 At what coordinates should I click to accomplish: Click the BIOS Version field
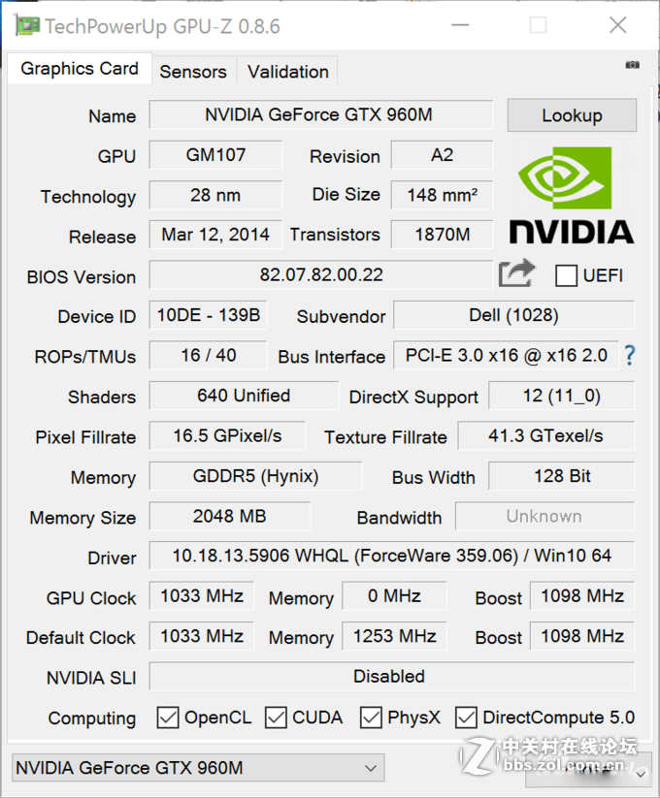(x=320, y=274)
